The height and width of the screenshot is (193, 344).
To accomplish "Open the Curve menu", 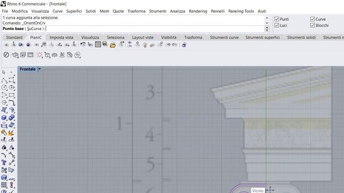I will tap(58, 11).
